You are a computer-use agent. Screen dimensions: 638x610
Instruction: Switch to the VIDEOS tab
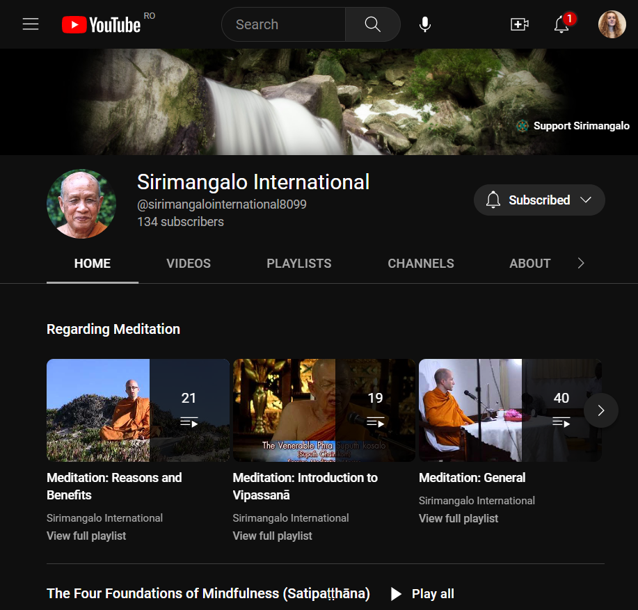[x=189, y=264]
